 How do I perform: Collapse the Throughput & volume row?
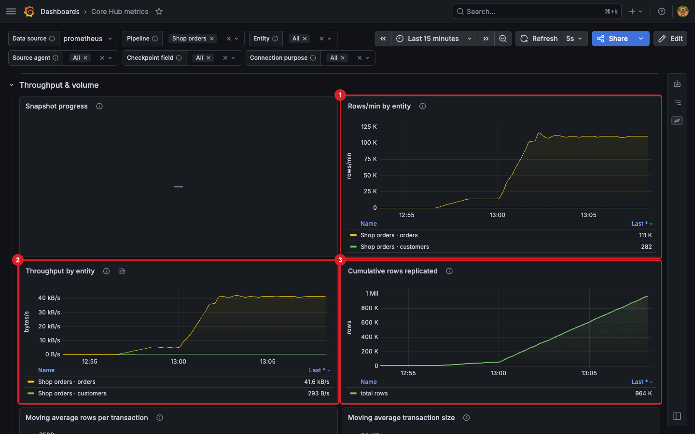pyautogui.click(x=12, y=85)
